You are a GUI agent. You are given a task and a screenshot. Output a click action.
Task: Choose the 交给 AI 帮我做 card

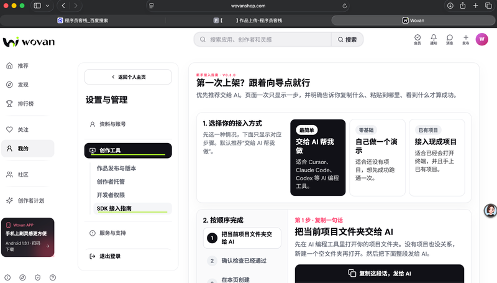(317, 157)
